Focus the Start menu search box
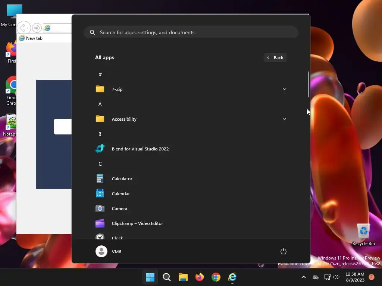 pos(191,32)
